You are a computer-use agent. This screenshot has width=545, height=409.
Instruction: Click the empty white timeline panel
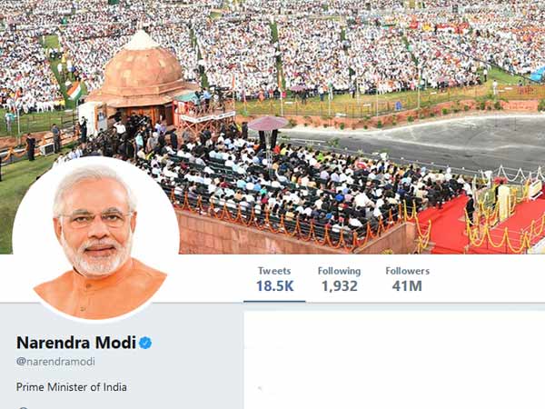(x=394, y=360)
